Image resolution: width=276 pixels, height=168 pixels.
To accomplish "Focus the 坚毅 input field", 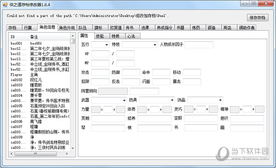I will [201, 118].
